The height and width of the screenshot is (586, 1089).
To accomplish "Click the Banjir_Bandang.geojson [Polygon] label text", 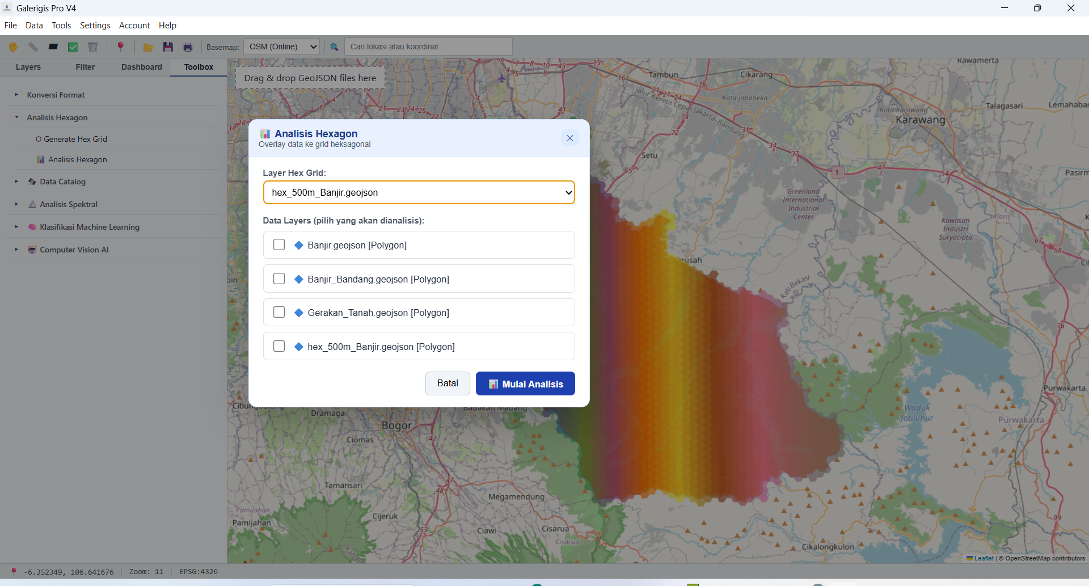I will 378,279.
